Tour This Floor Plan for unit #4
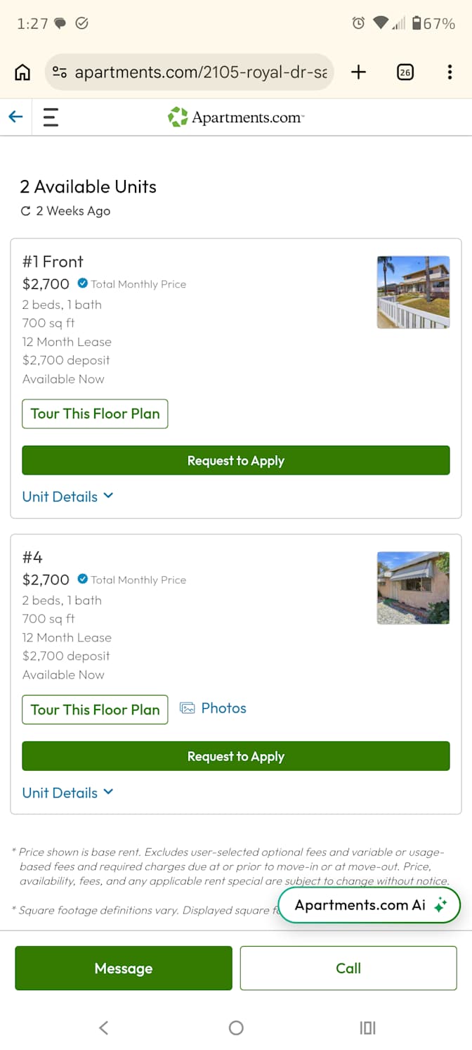 pos(95,710)
